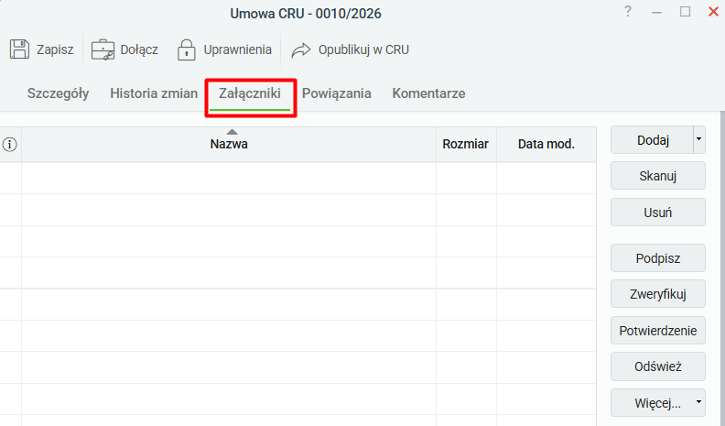Click the Uprawnienia padlock icon
This screenshot has width=725, height=426.
187,49
